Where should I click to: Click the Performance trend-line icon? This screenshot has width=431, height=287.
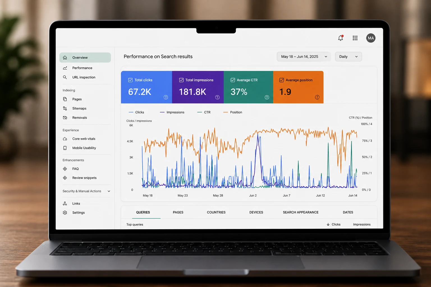click(x=65, y=68)
